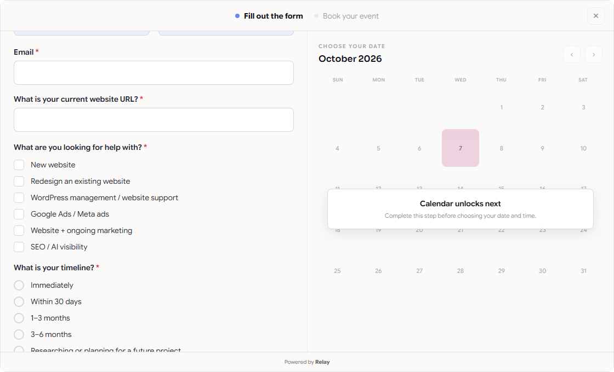Open the Fill out the form step
This screenshot has height=372, width=614.
coord(269,16)
